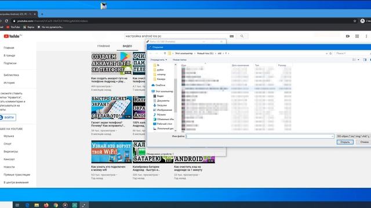371x208 pixels.
Task: Open Библиотека in YouTube sidebar
Action: 11,75
